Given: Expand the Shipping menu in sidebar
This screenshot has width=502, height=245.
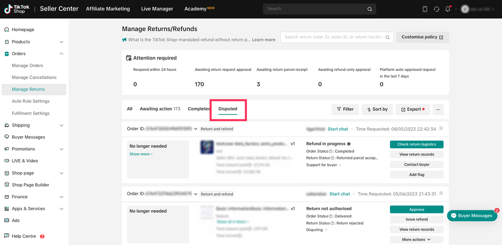Looking at the screenshot, I should tap(61, 125).
